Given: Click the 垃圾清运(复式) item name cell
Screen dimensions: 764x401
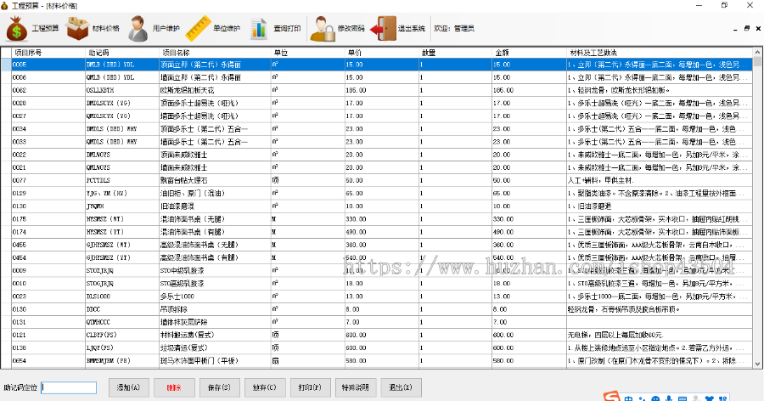Looking at the screenshot, I should point(216,347).
